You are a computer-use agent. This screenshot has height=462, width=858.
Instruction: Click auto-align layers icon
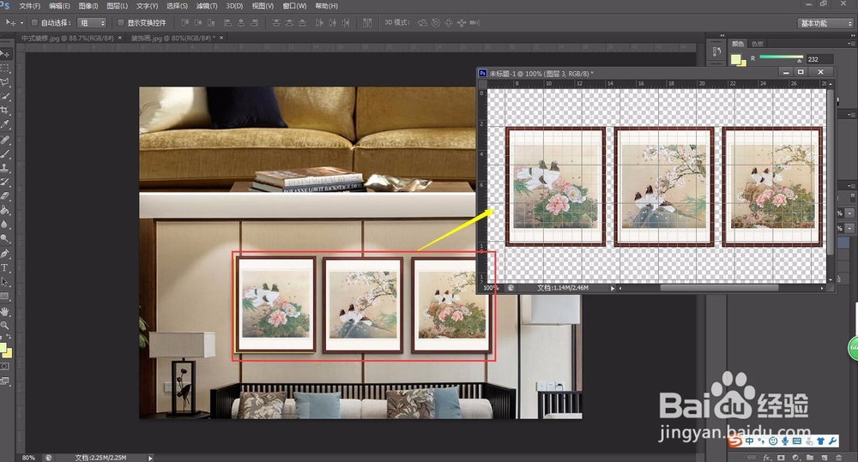[x=367, y=23]
